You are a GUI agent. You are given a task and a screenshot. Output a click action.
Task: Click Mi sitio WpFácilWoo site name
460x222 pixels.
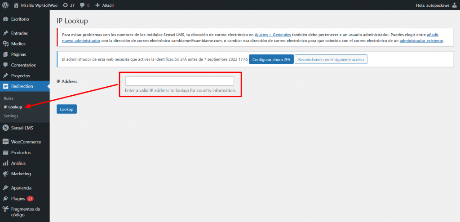tap(40, 5)
